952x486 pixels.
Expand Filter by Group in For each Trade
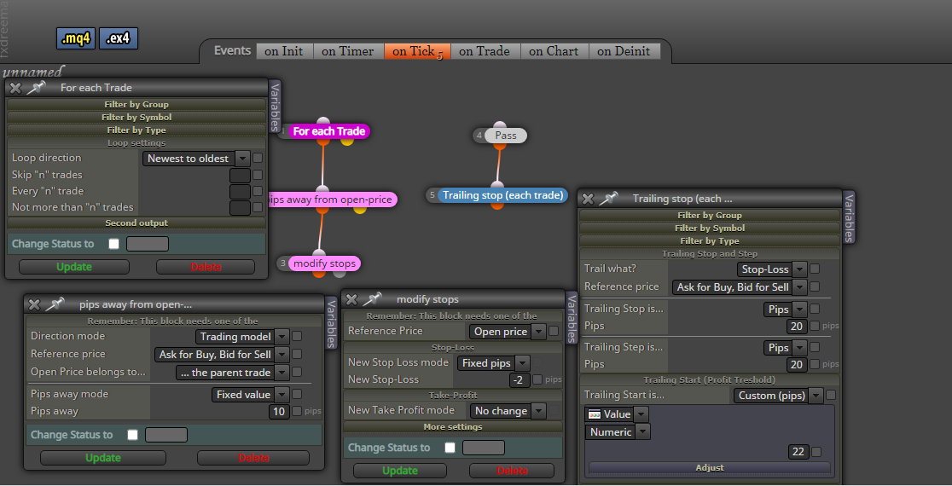point(136,104)
